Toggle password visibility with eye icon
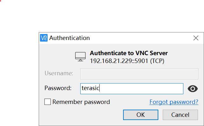This screenshot has width=204, height=126. [x=193, y=89]
